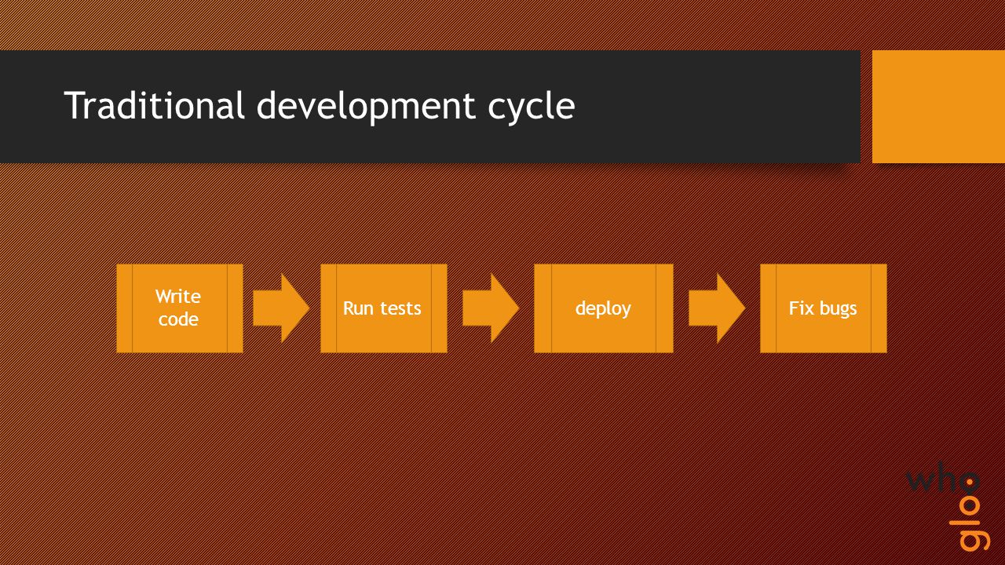
Task: Click the slide title "Traditional development cycle"
Action: click(x=319, y=106)
